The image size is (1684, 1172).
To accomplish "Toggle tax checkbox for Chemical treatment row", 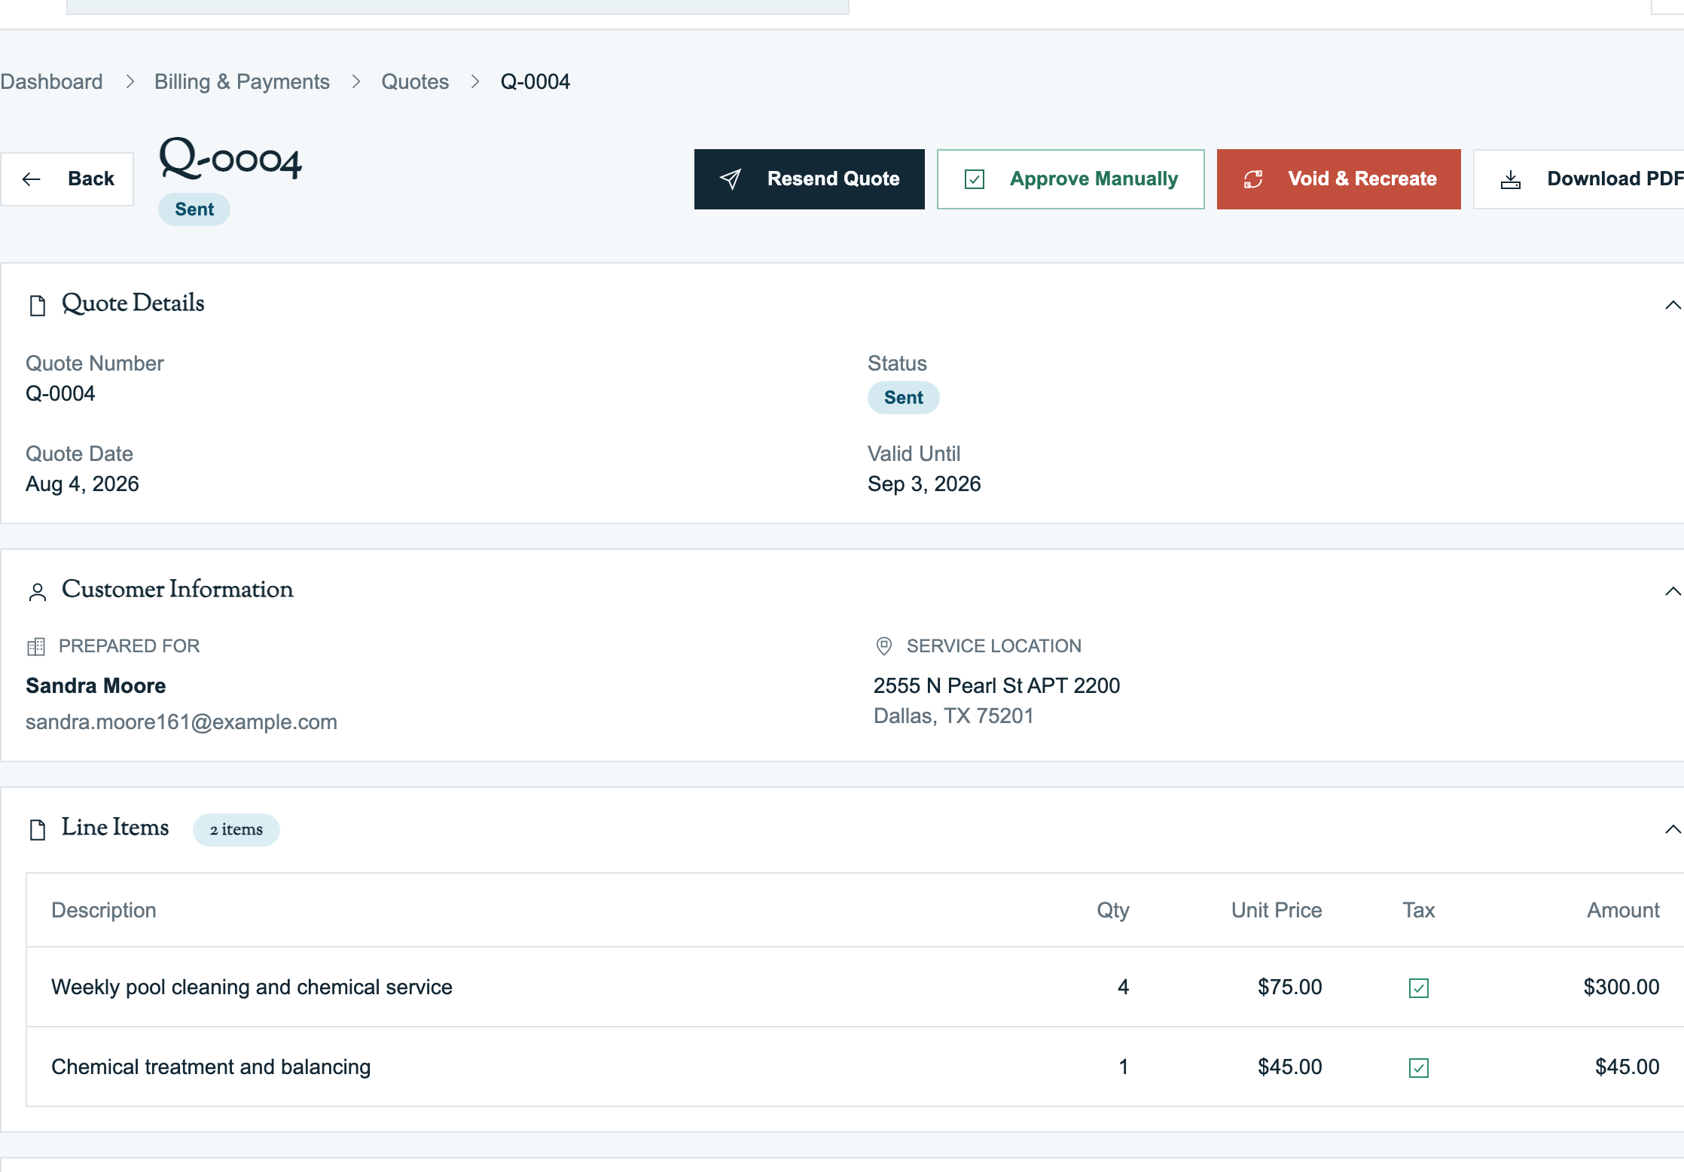I will coord(1419,1067).
